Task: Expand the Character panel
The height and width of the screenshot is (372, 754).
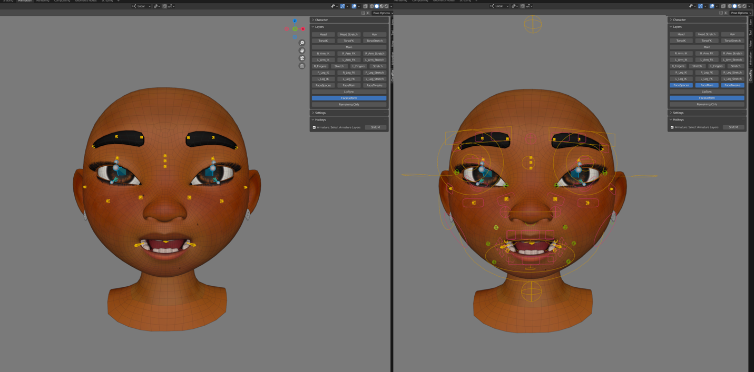Action: click(x=321, y=20)
